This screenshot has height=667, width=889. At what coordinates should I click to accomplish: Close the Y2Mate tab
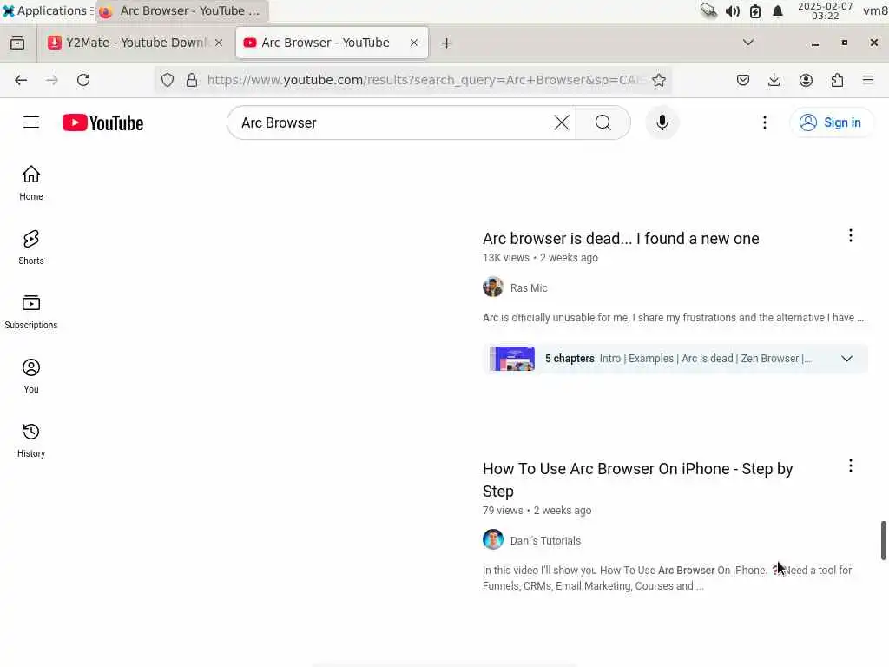219,43
